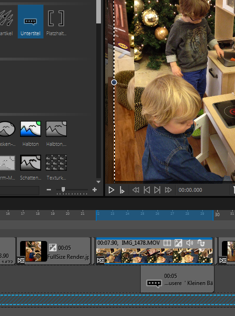Adjust the toolbox icon size slider
The image size is (235, 316).
click(63, 189)
